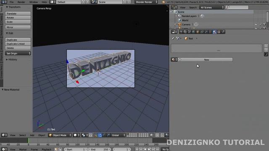
Task: Open the Help menu
Action: [x=44, y=2]
